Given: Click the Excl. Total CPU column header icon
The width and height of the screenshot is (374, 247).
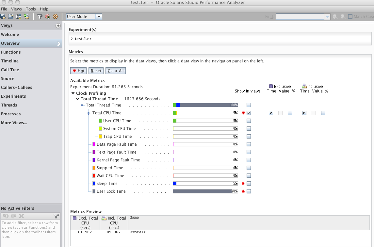Looking at the screenshot, I should (75, 218).
